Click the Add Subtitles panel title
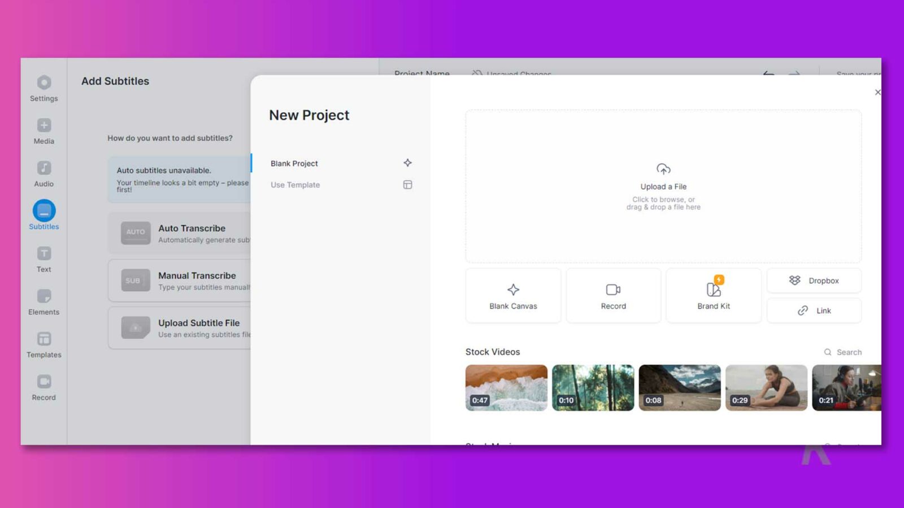Screen dimensions: 904x508 click(x=115, y=81)
